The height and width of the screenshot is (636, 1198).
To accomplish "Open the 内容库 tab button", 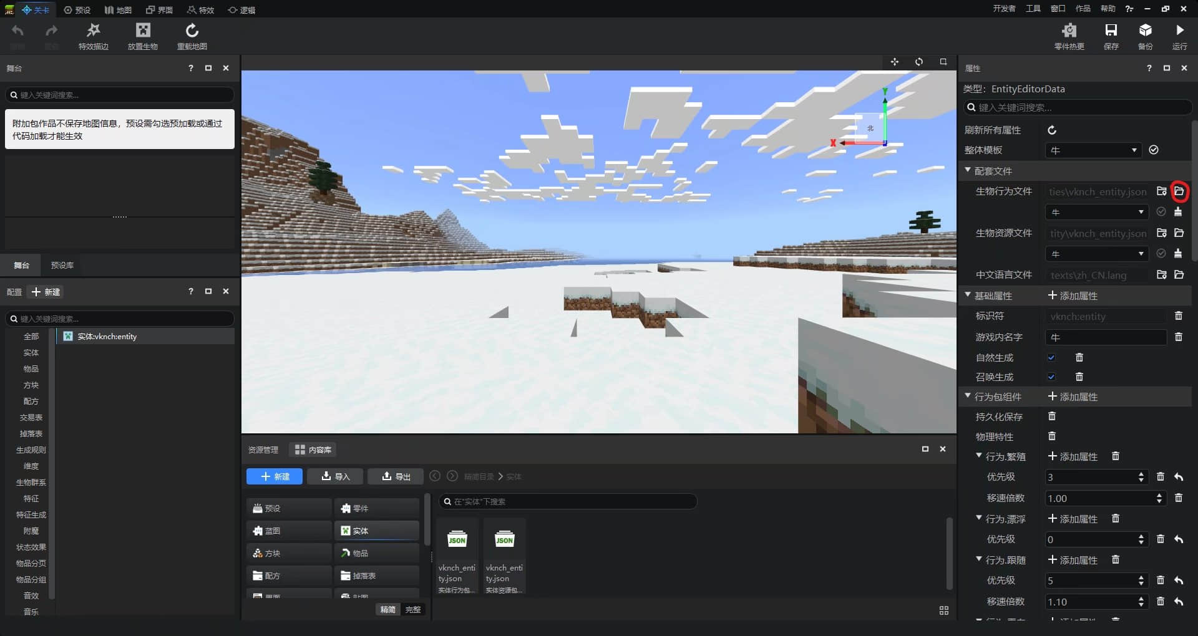I will (x=313, y=450).
